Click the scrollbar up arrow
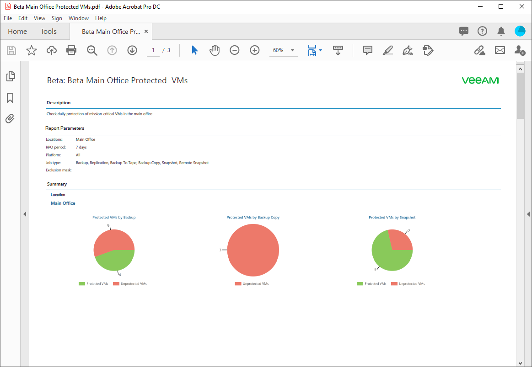 [x=520, y=69]
